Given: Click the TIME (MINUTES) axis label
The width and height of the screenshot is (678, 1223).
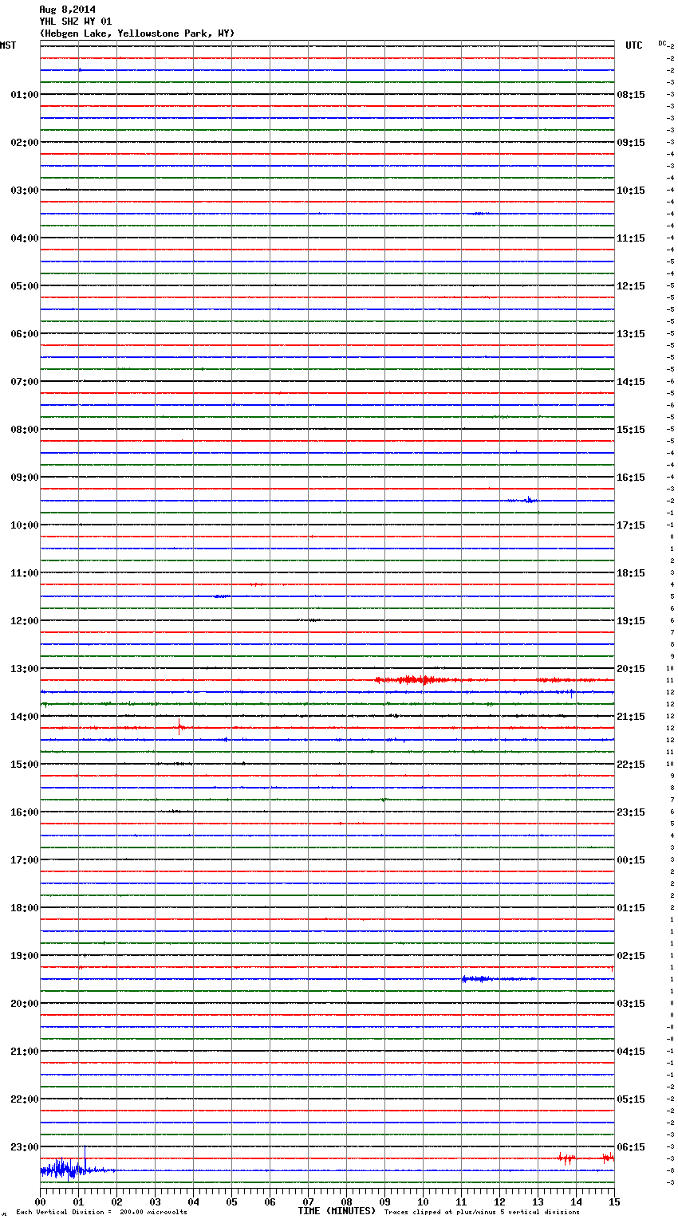Looking at the screenshot, I should (337, 1211).
